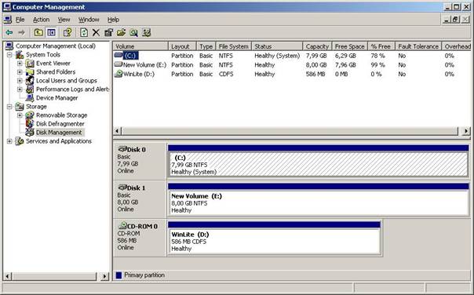Sort by the Layout column header
474x295 pixels.
182,46
